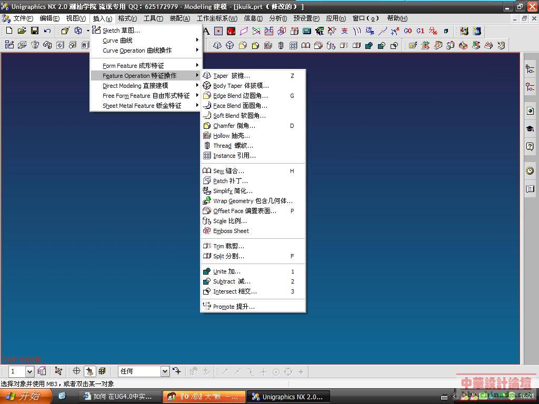This screenshot has width=539, height=404.
Task: Select the Body Taper toolbar icon
Action: (x=229, y=45)
